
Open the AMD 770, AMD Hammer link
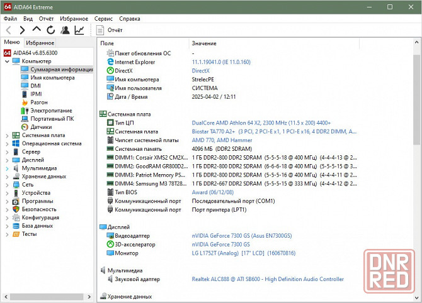tap(222, 140)
